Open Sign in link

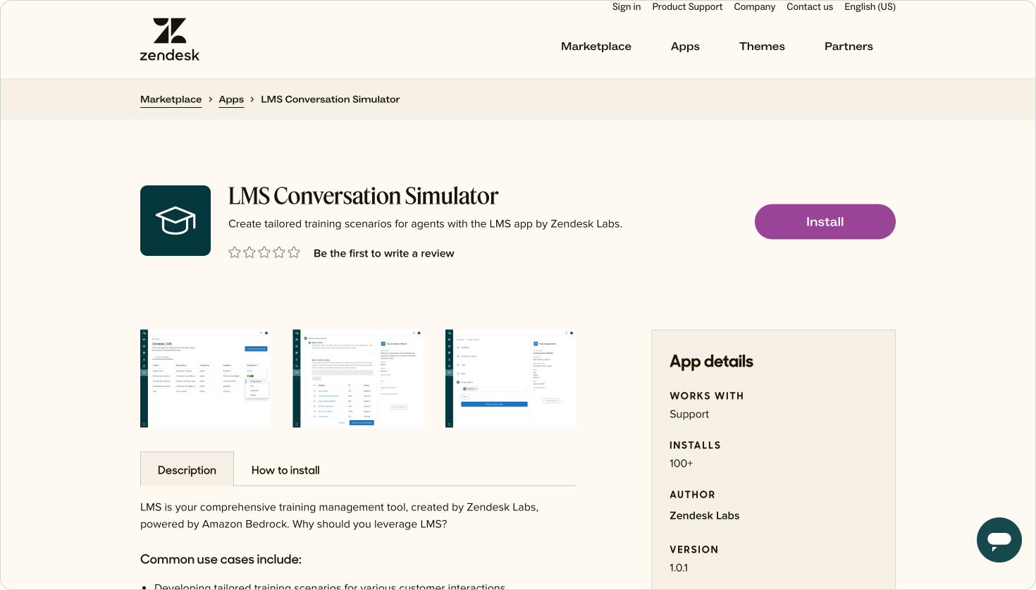pyautogui.click(x=627, y=7)
